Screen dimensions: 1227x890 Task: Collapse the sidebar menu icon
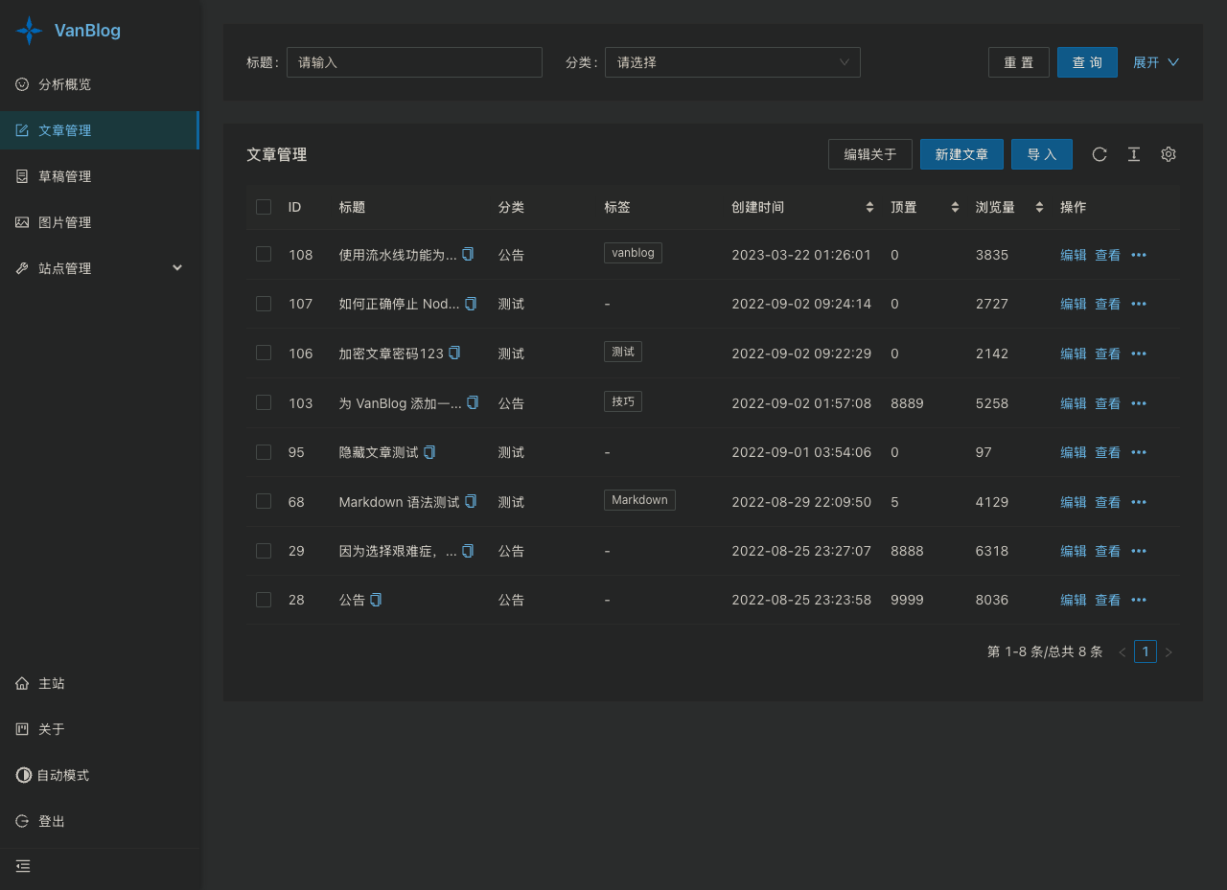click(x=23, y=866)
